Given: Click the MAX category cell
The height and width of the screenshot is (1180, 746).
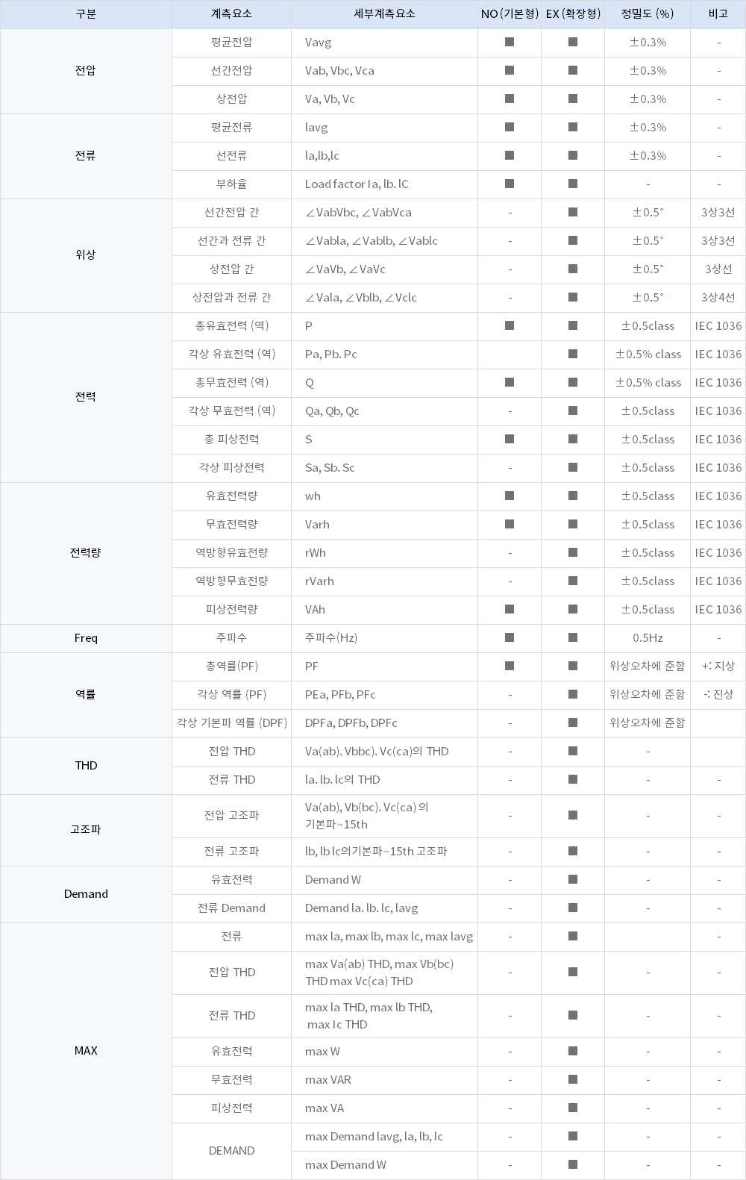Looking at the screenshot, I should [86, 1051].
